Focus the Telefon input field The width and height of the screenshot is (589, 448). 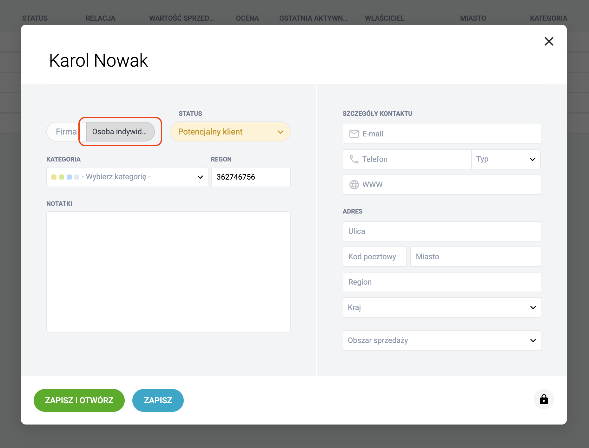point(407,159)
